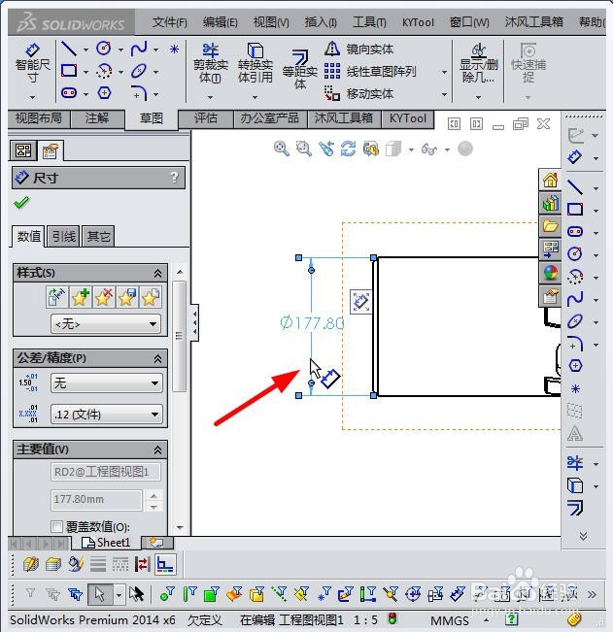Open Design Library in task pane
Image resolution: width=613 pixels, height=632 pixels.
pyautogui.click(x=550, y=203)
